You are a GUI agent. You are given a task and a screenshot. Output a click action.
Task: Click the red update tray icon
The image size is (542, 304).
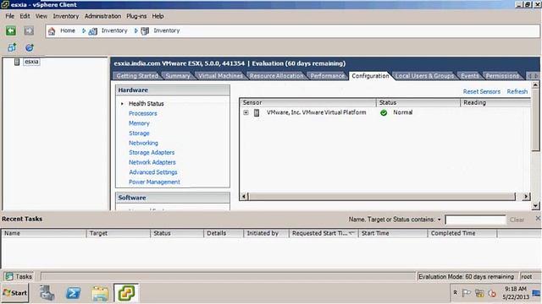(x=491, y=293)
